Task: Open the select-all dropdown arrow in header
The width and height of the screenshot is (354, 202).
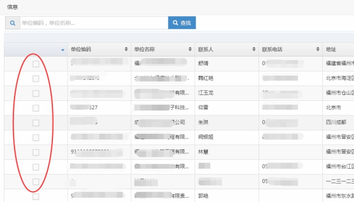Action: tap(63, 50)
